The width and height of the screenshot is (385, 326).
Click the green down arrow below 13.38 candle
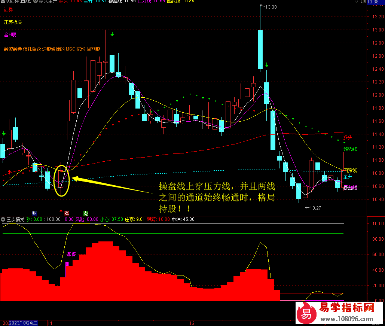click(x=267, y=65)
